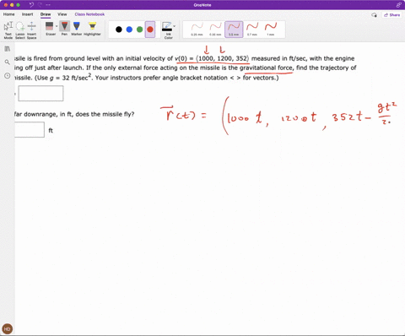Set pen thickness to 1 mm
405x336 pixels.
tap(271, 30)
